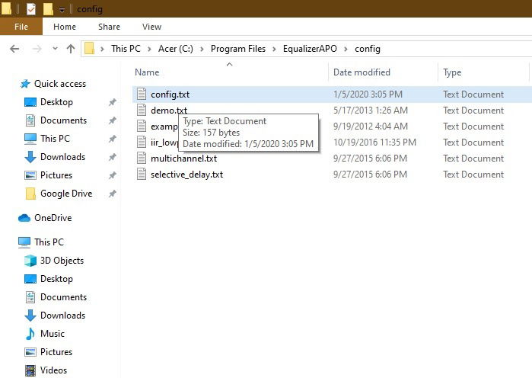Click the selective_delay.txt file icon
The image size is (532, 378).
click(142, 175)
